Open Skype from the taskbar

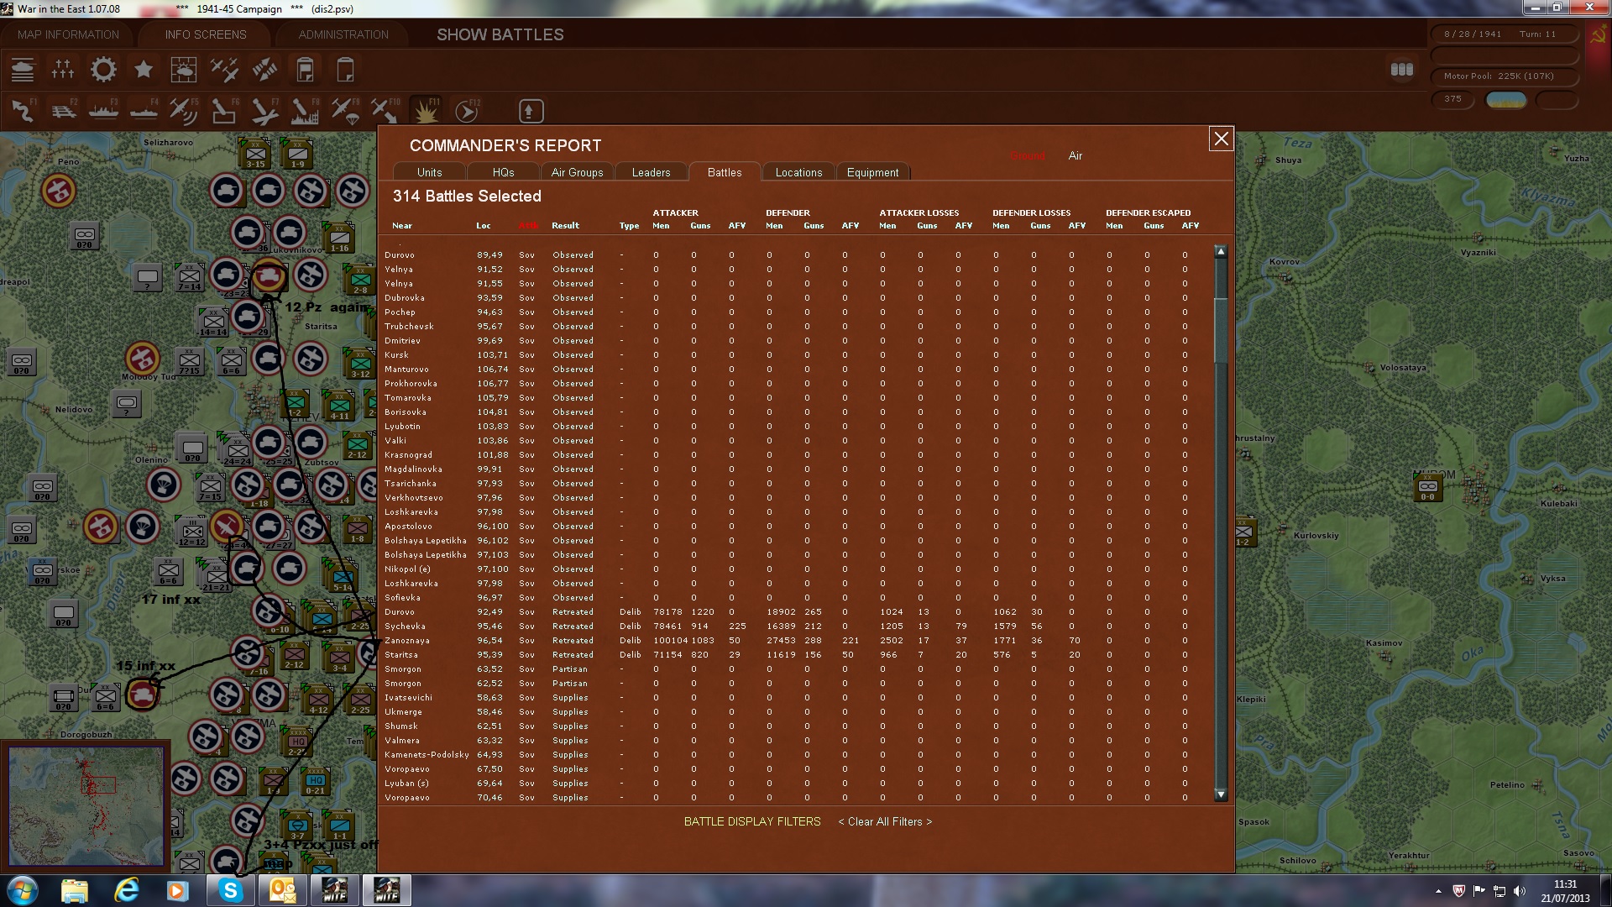pos(230,890)
